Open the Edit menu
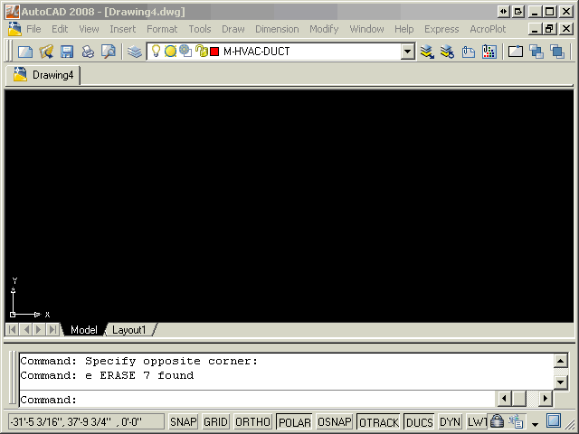Screen dimensions: 579x434 tap(60, 29)
